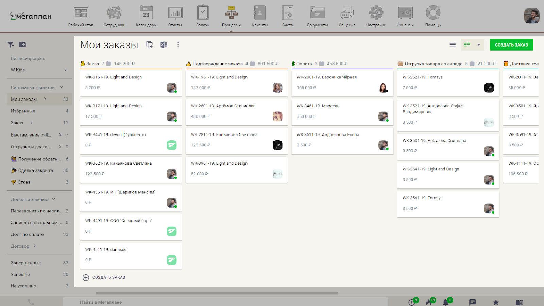Click the favorites star icon in bottom bar
This screenshot has width=544, height=306.
pos(496,302)
